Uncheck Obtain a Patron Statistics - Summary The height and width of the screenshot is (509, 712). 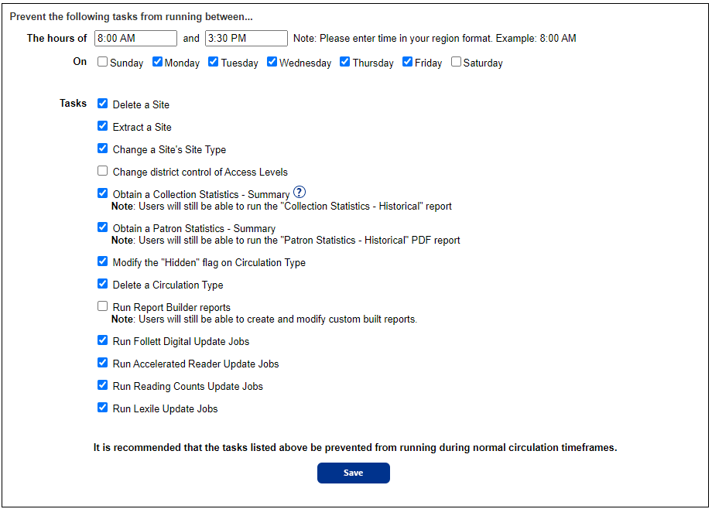102,227
